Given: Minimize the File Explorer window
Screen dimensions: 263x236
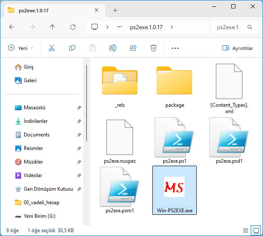Looking at the screenshot, I should click(x=214, y=6).
